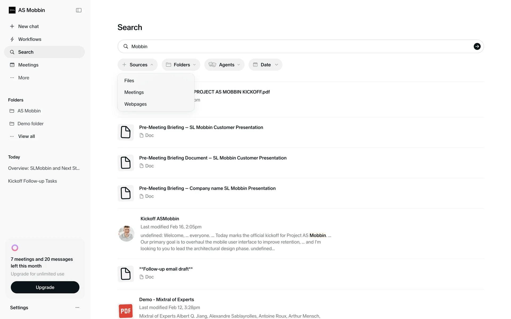
Task: Open the Agents filter dropdown
Action: 224,65
